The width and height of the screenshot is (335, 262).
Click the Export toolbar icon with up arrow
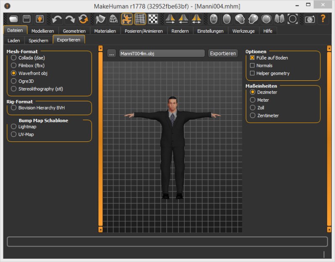pyautogui.click(x=40, y=19)
